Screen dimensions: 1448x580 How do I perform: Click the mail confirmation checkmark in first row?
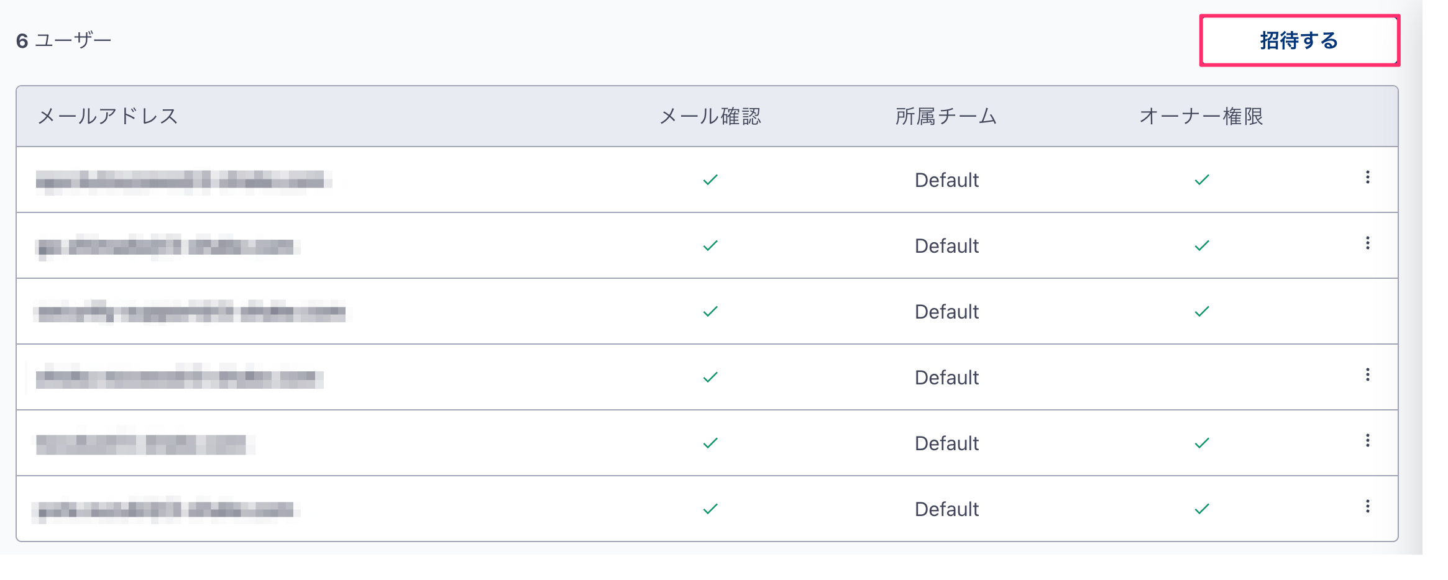click(x=710, y=180)
